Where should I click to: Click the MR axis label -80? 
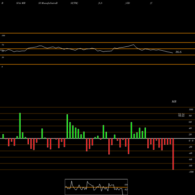click(x=190, y=166)
